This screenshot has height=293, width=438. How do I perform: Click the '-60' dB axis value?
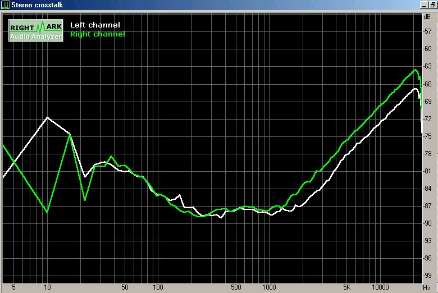tap(427, 49)
